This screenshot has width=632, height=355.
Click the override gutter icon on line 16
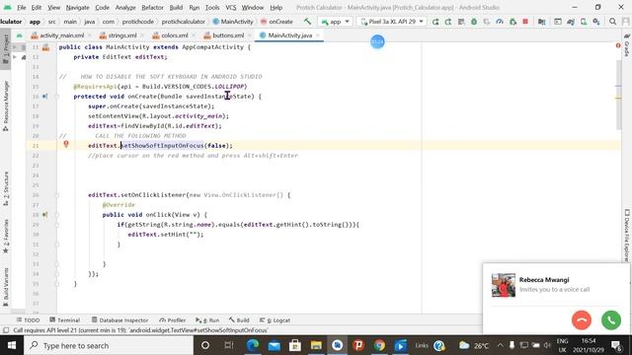[x=44, y=97]
